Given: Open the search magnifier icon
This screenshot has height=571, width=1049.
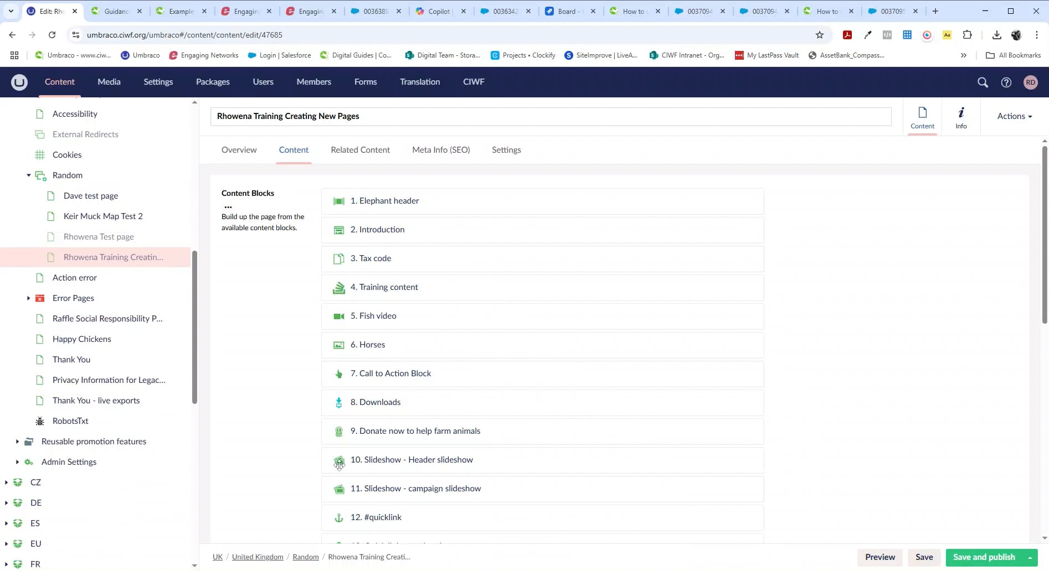Looking at the screenshot, I should coord(983,82).
